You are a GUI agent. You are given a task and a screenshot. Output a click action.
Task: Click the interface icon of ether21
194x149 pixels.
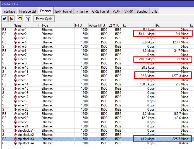[15, 114]
